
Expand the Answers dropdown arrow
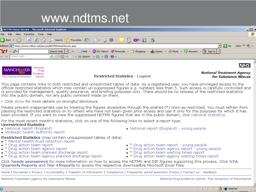coord(201,51)
